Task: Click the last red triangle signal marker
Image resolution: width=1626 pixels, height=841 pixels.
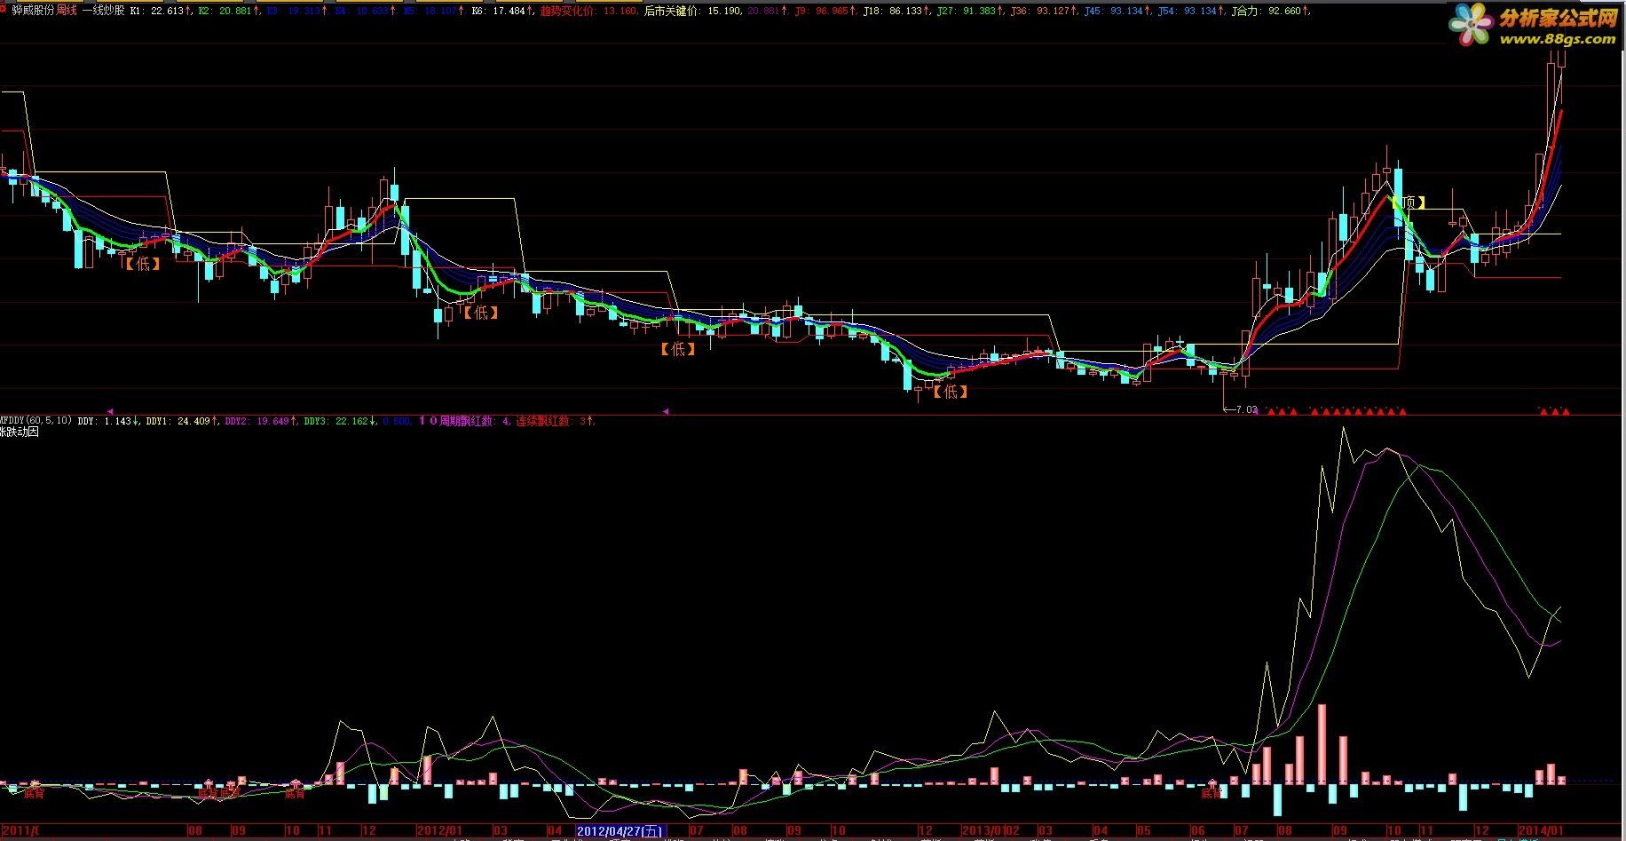Action: [1566, 411]
